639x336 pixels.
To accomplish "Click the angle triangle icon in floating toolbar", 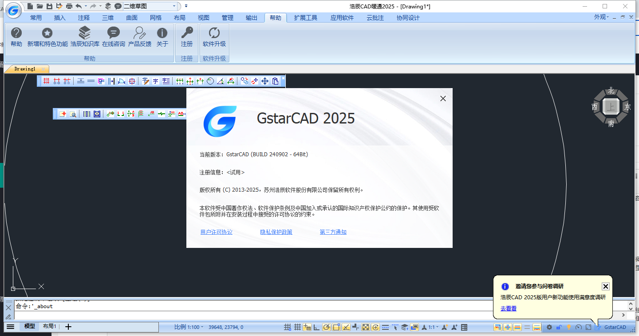I will [221, 81].
